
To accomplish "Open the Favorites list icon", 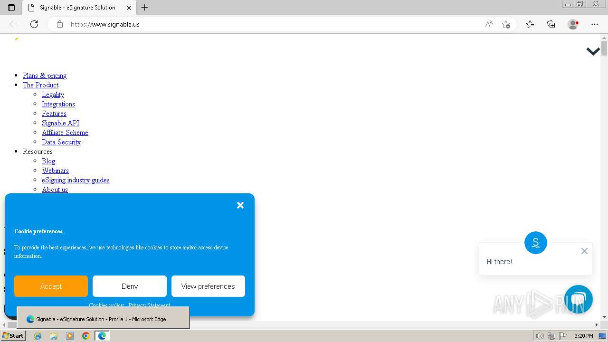I will (x=530, y=24).
